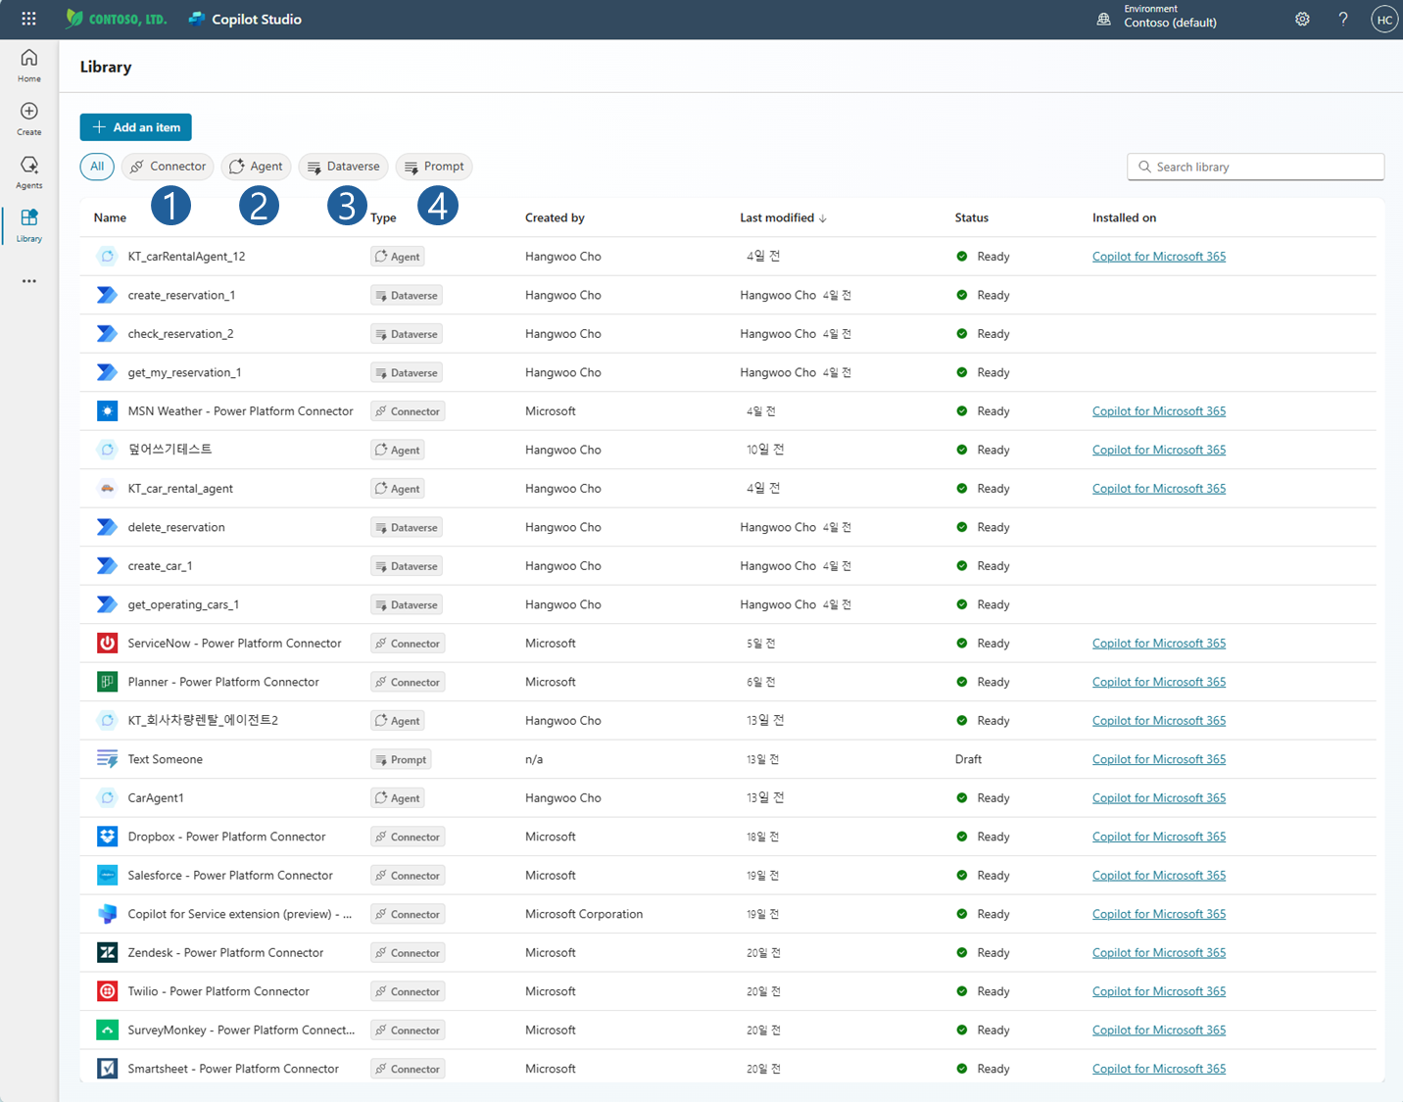
Task: Filter library by Dataverse
Action: [343, 167]
